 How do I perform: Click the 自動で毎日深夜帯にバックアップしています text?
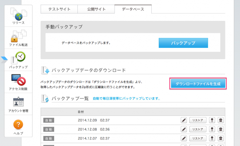127,98
